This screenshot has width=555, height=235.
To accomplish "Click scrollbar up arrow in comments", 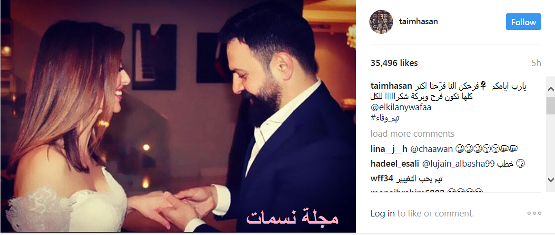I will (x=550, y=89).
